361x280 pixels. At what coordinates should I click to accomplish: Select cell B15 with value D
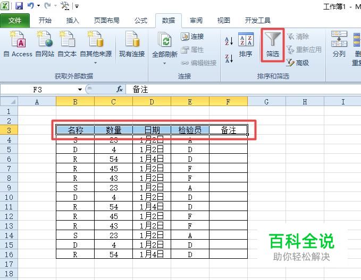[x=75, y=245]
